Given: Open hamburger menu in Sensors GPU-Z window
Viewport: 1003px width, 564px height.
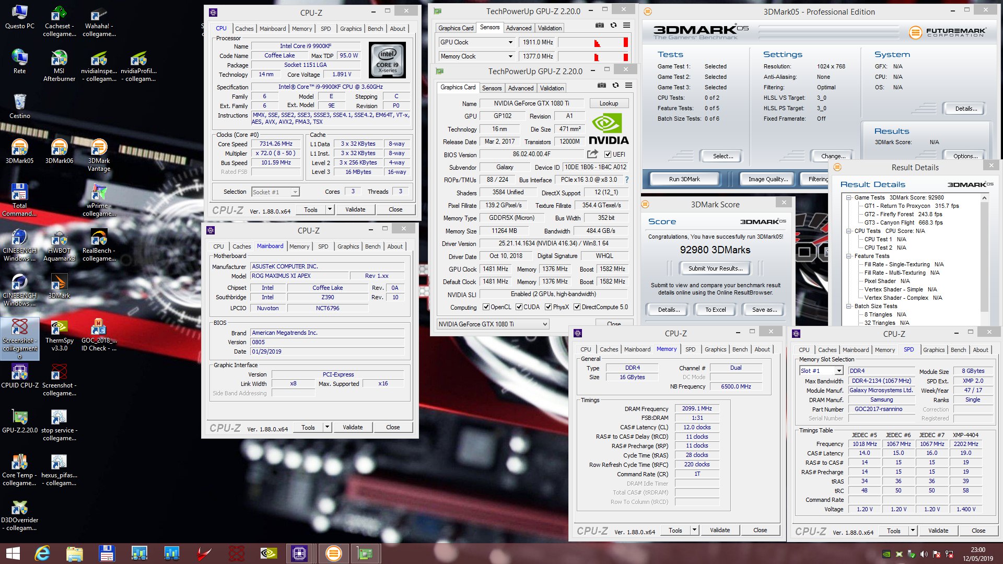Looking at the screenshot, I should (x=626, y=25).
